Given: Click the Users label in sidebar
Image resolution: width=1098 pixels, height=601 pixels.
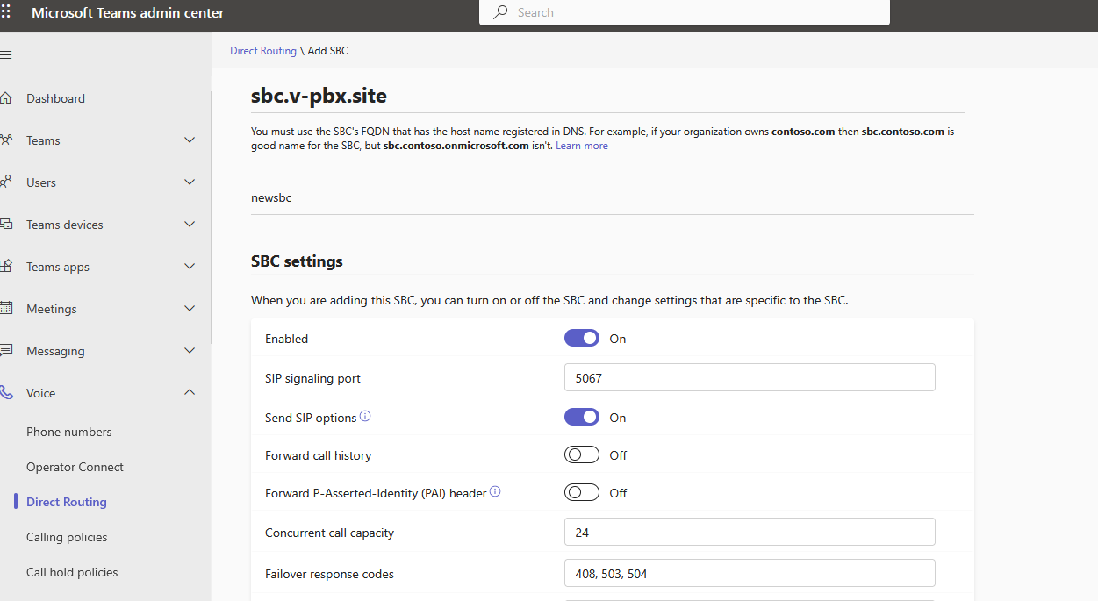Looking at the screenshot, I should point(41,182).
